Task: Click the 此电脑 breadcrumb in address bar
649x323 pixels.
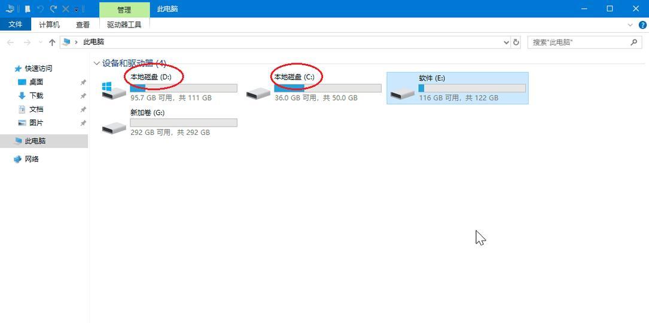Action: coord(93,42)
